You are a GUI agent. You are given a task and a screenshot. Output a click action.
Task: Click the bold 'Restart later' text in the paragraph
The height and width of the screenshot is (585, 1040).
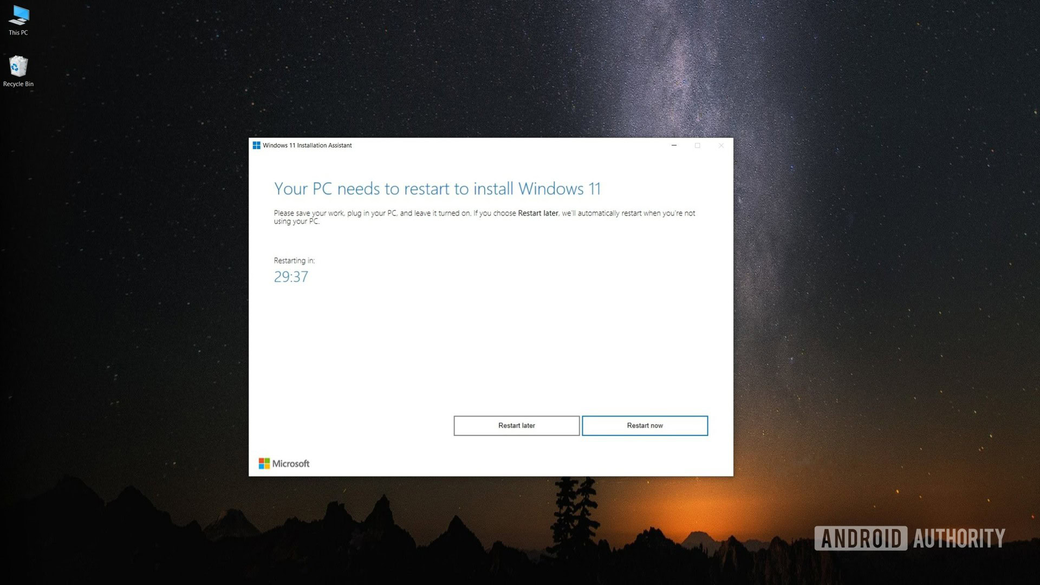tap(537, 213)
